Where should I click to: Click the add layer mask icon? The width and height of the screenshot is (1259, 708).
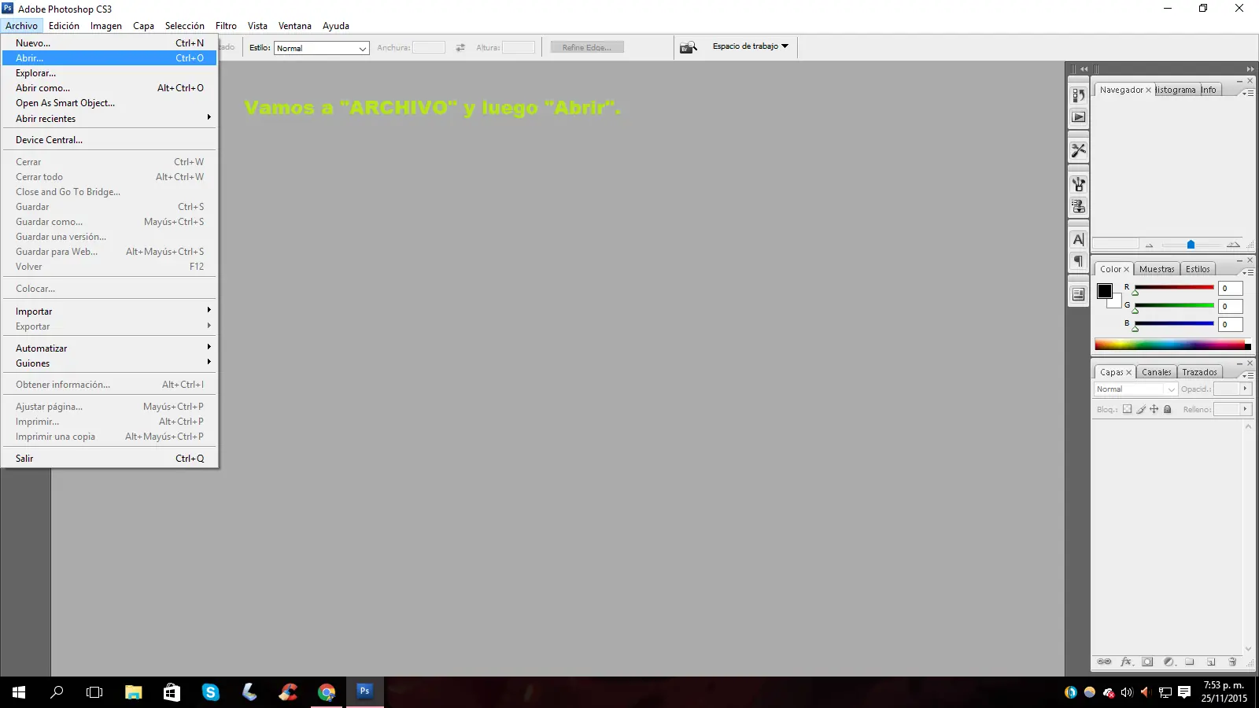pos(1147,662)
